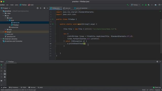
Task: Click the window layout icon in top toolbar
Action: click(159, 5)
